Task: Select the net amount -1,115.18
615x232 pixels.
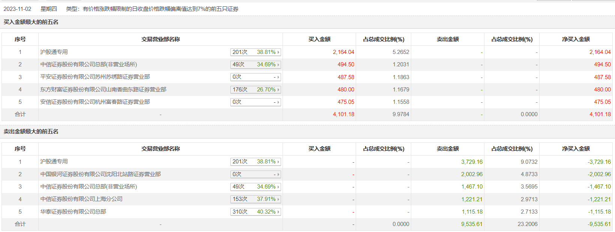Action: point(599,212)
